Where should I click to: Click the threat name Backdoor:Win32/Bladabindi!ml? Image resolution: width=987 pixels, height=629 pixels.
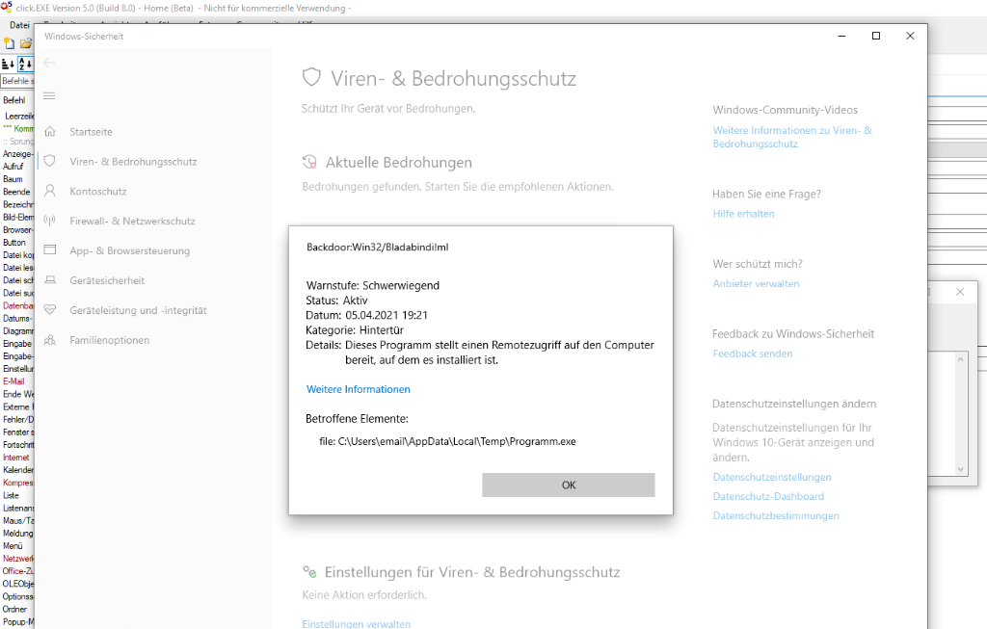point(378,248)
